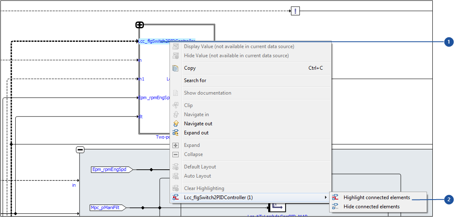Viewport: 456px width, 217px height.
Task: Collapse the gray hierarchy with minus marker
Action: (x=80, y=149)
